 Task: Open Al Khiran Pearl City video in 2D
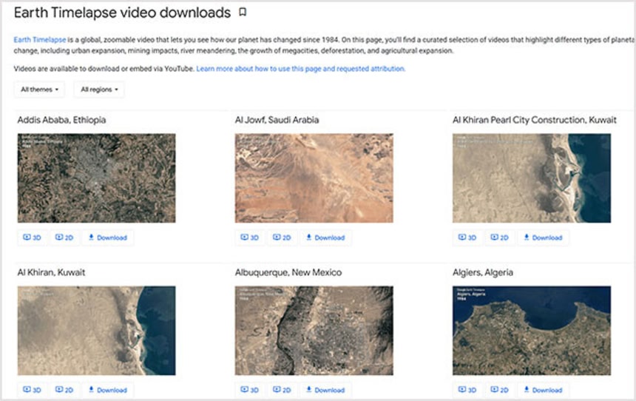[499, 237]
